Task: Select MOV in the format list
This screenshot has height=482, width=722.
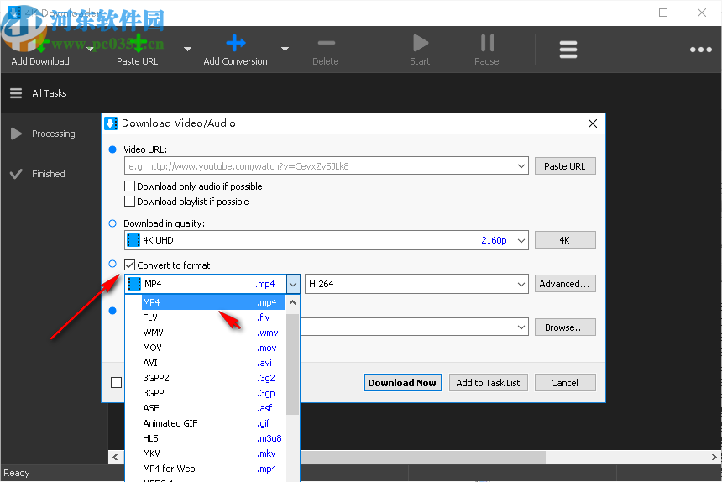Action: (x=213, y=348)
